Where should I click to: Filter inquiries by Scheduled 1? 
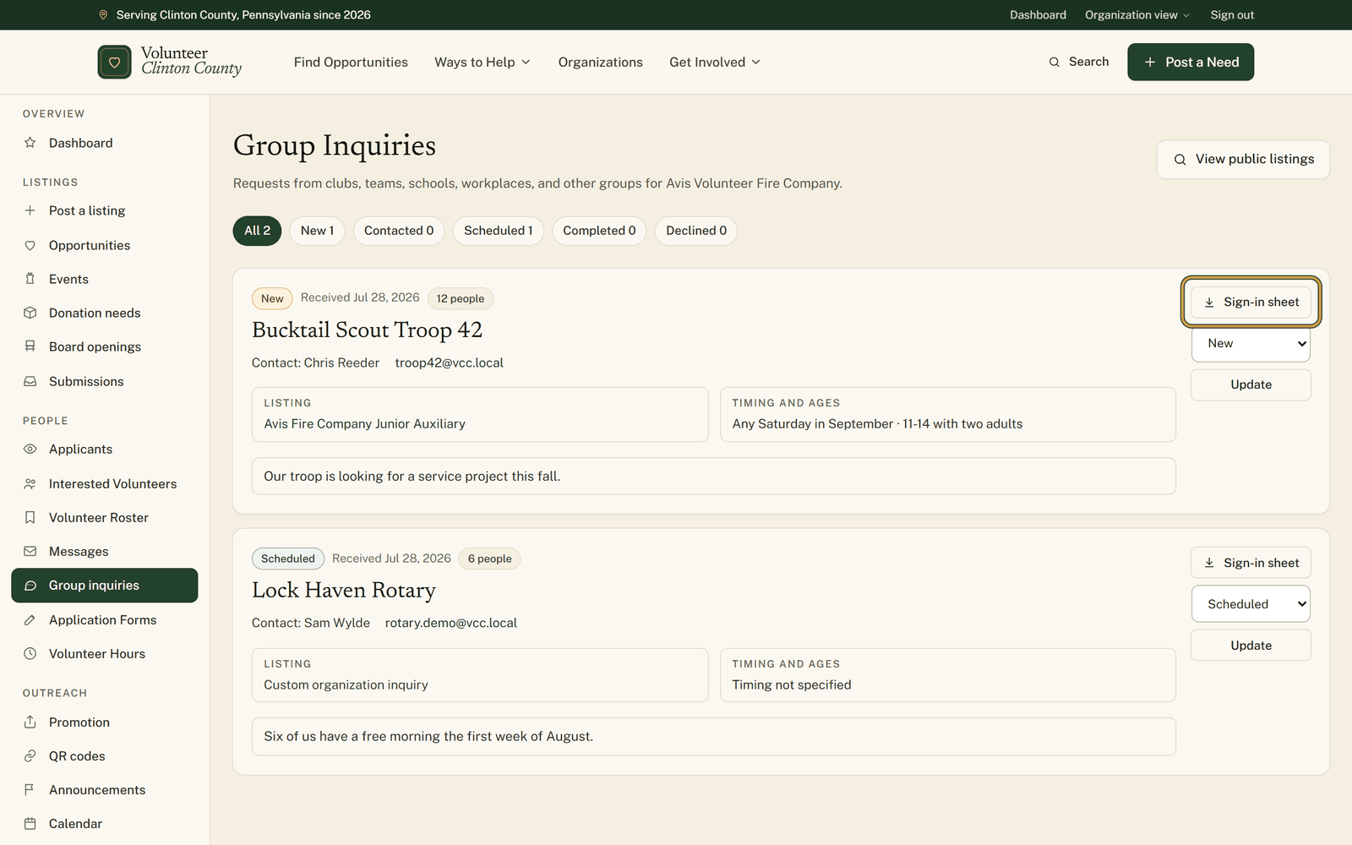499,231
